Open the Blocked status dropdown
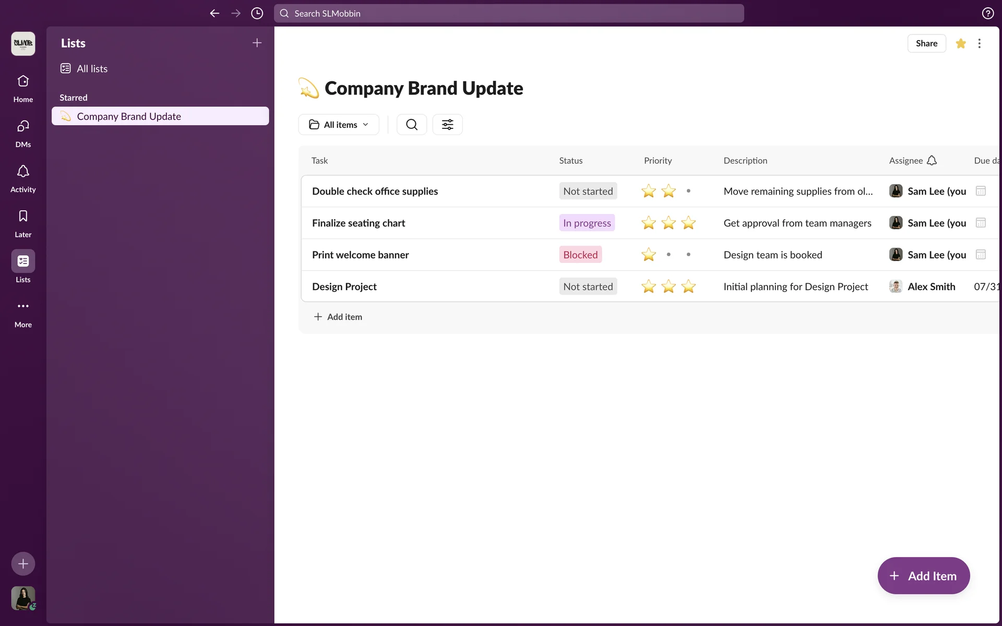The width and height of the screenshot is (1002, 626). tap(580, 255)
